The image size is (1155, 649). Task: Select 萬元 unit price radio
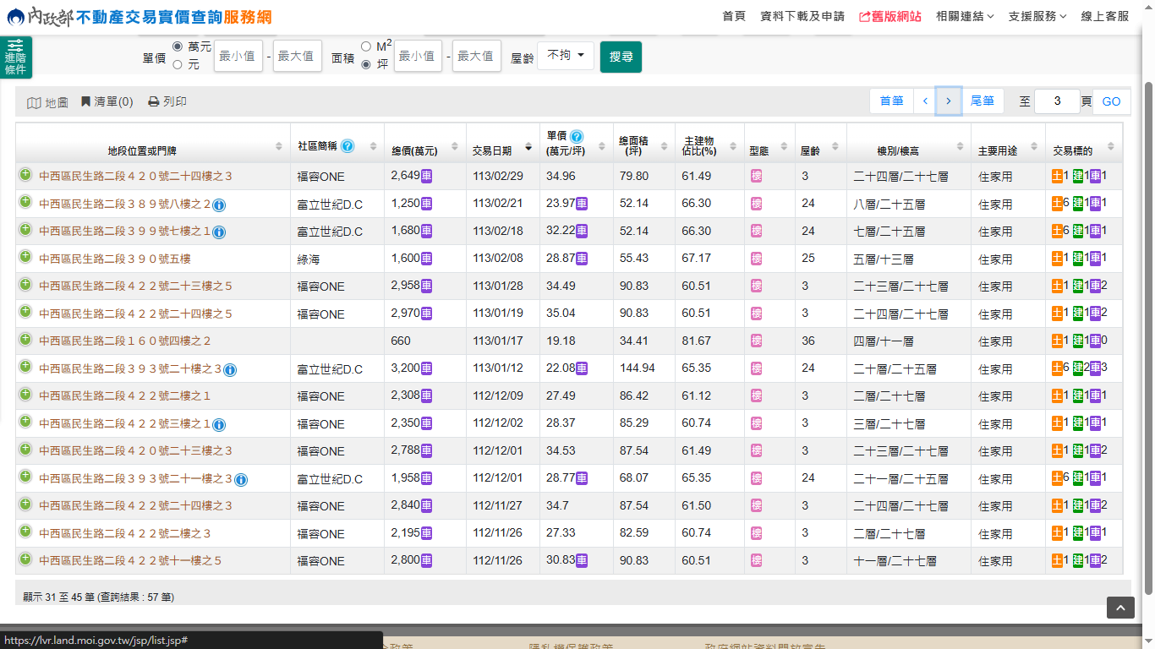178,46
